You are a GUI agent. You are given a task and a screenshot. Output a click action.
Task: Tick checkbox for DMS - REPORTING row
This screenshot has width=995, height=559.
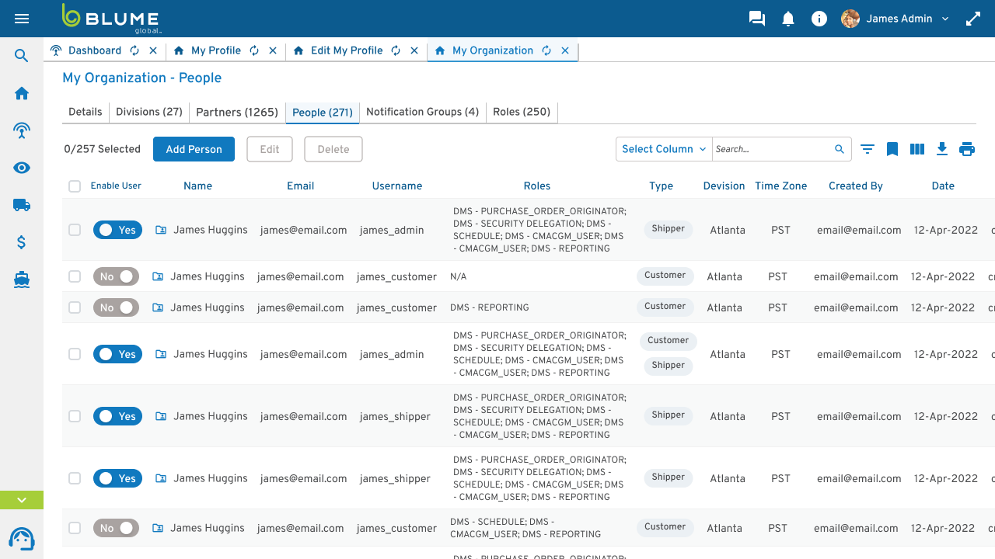coord(75,307)
